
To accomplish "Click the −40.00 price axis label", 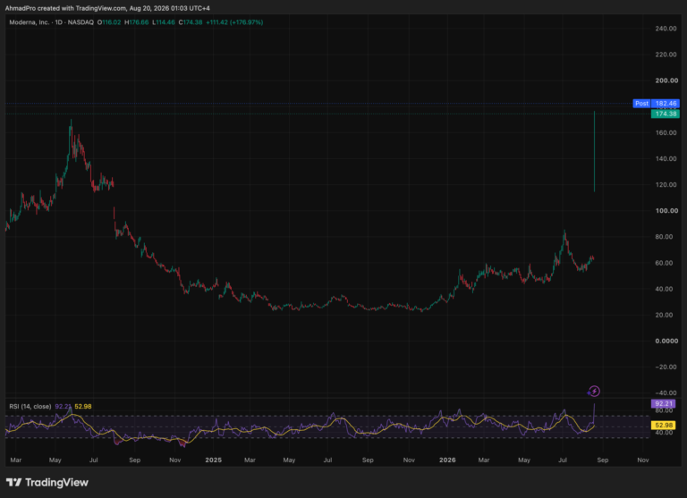I will (666, 392).
